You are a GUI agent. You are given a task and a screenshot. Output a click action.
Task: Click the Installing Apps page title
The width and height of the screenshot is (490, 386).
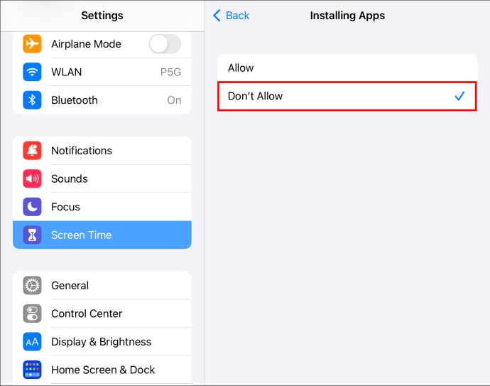pyautogui.click(x=347, y=16)
